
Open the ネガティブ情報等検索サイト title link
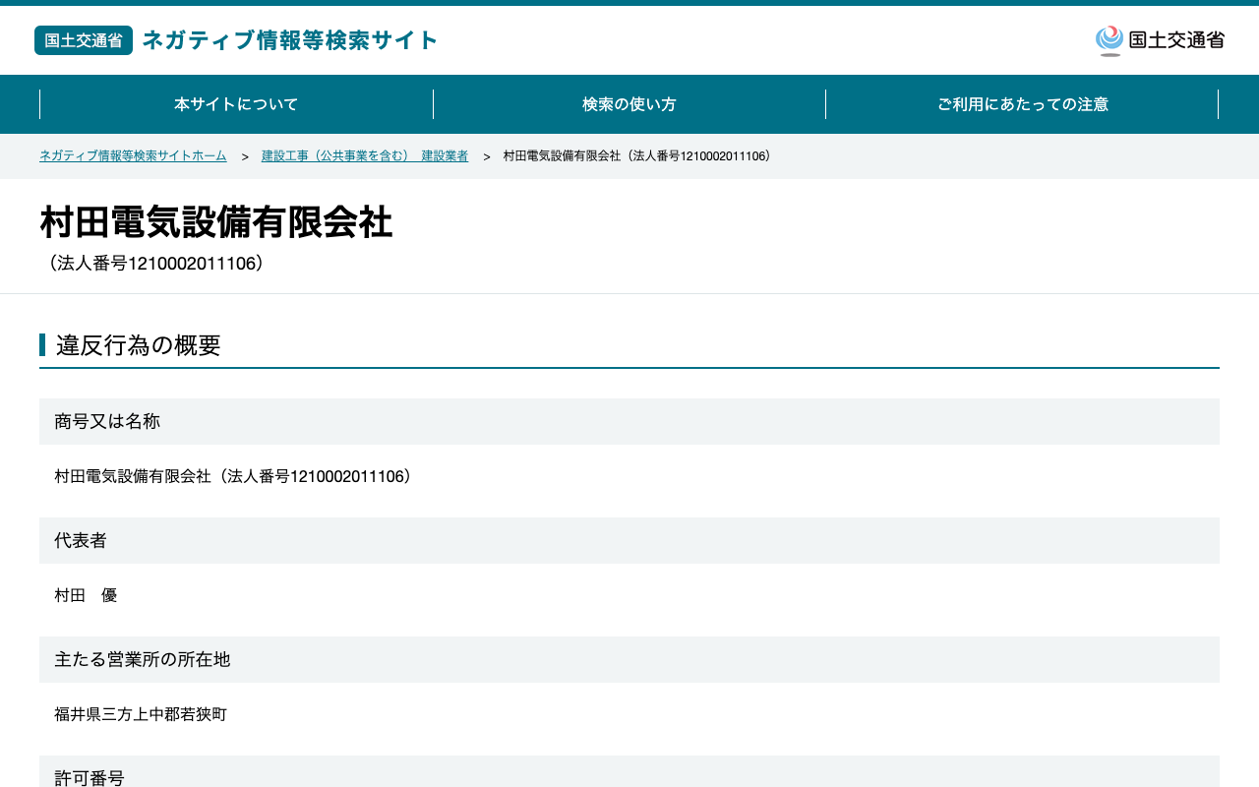289,40
